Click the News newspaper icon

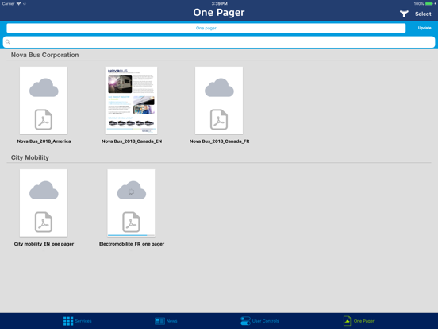point(159,321)
